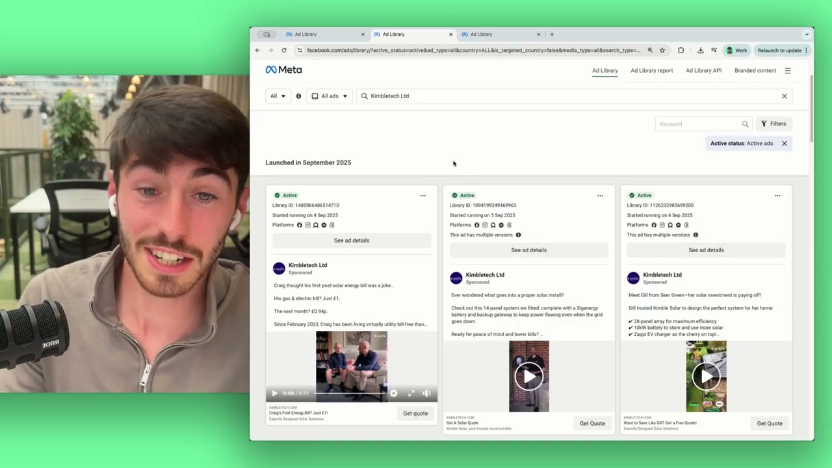Open the All country dropdown
Image resolution: width=832 pixels, height=468 pixels.
click(278, 96)
